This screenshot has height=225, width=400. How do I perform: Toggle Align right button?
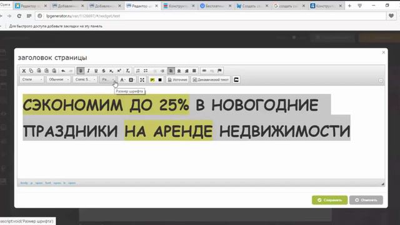pyautogui.click(x=186, y=71)
